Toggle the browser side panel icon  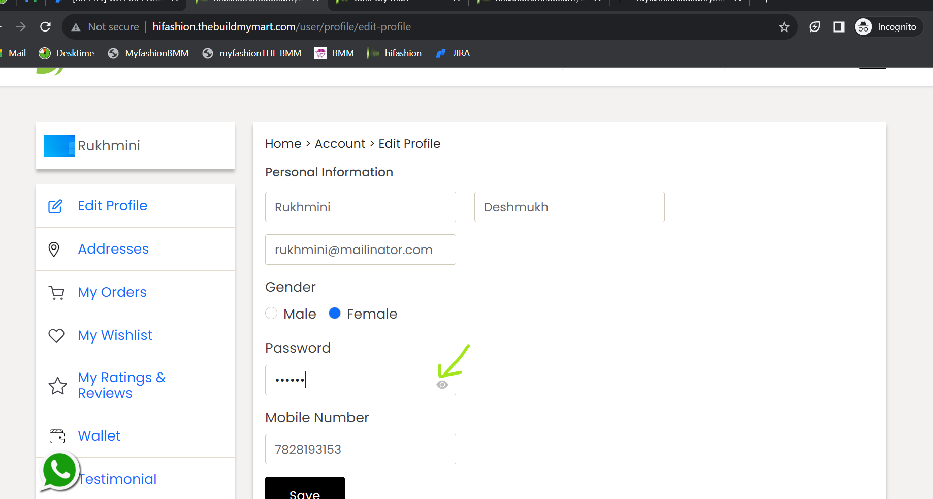coord(839,27)
